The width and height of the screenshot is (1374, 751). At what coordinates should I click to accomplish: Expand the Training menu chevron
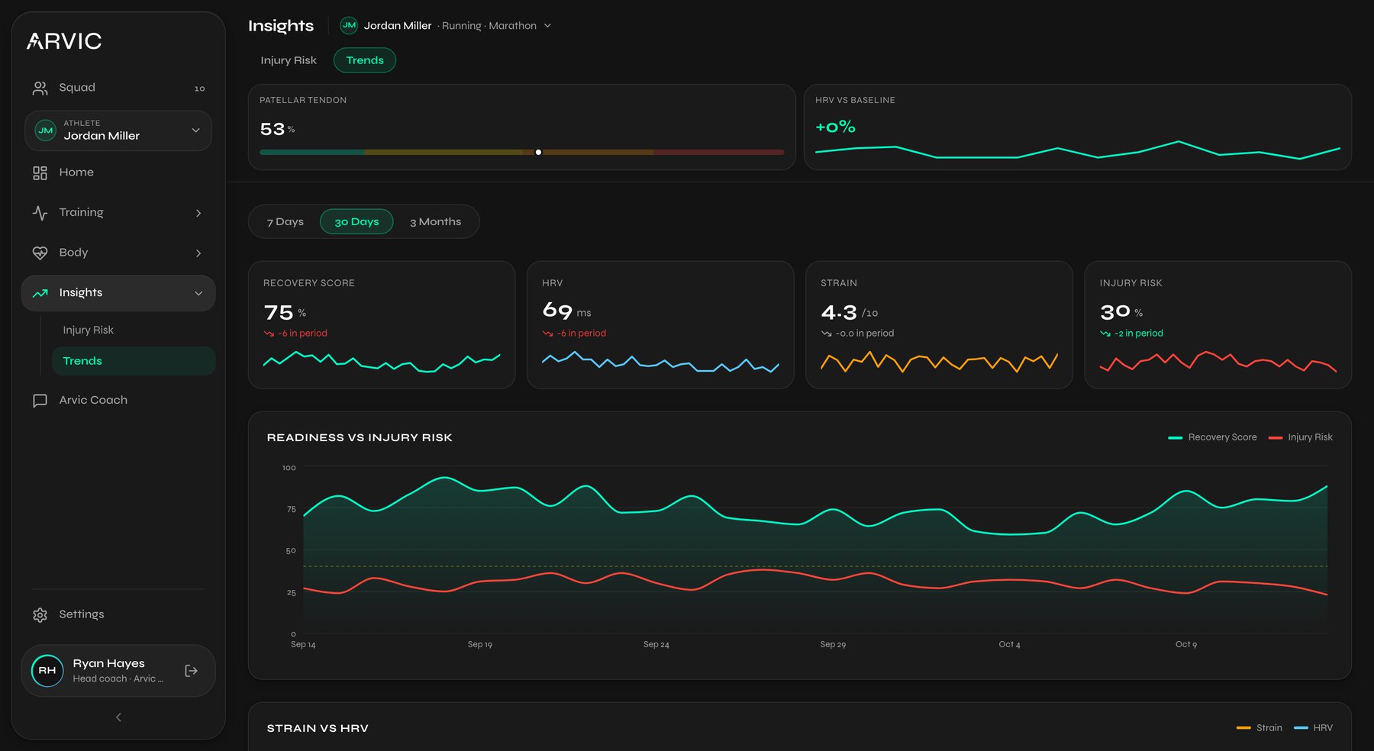[198, 213]
